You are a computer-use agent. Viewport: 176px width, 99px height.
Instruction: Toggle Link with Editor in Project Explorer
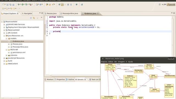34,18
